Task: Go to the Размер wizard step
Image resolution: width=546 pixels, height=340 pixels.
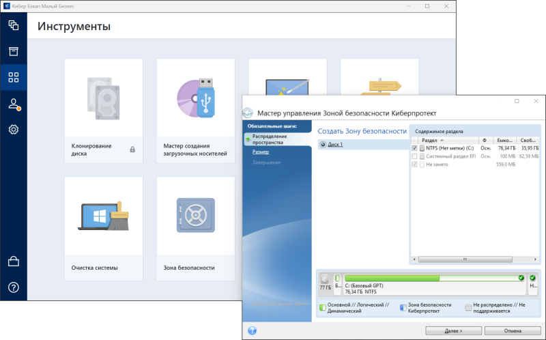Action: (260, 152)
